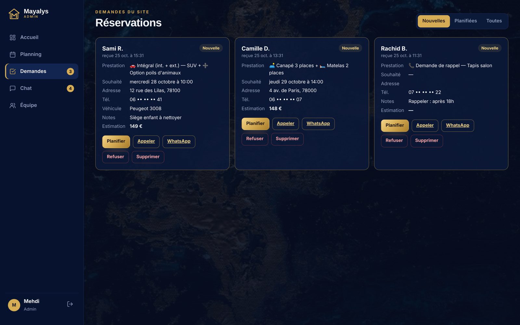Click the Chat bubble icon
The image size is (520, 325).
click(x=13, y=88)
